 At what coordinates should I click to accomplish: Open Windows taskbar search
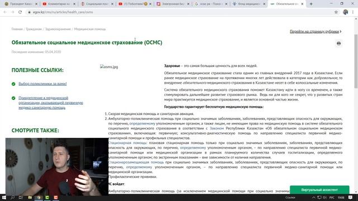pos(12,197)
